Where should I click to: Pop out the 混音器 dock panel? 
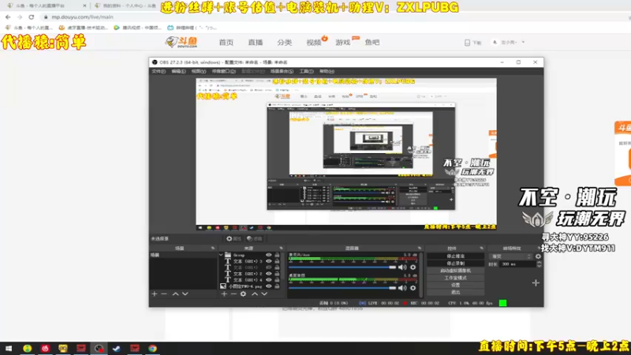pos(420,248)
